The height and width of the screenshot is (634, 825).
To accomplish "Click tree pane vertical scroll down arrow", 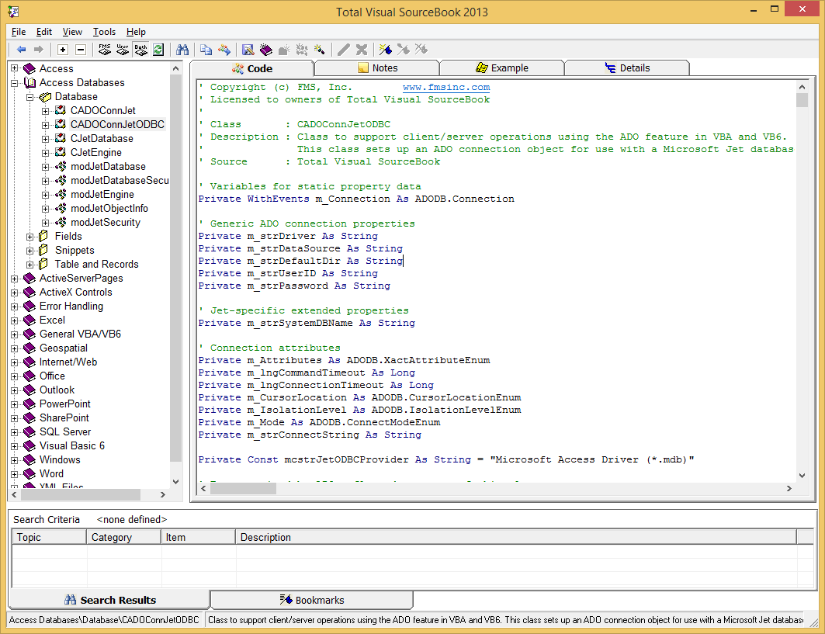I will pos(175,481).
